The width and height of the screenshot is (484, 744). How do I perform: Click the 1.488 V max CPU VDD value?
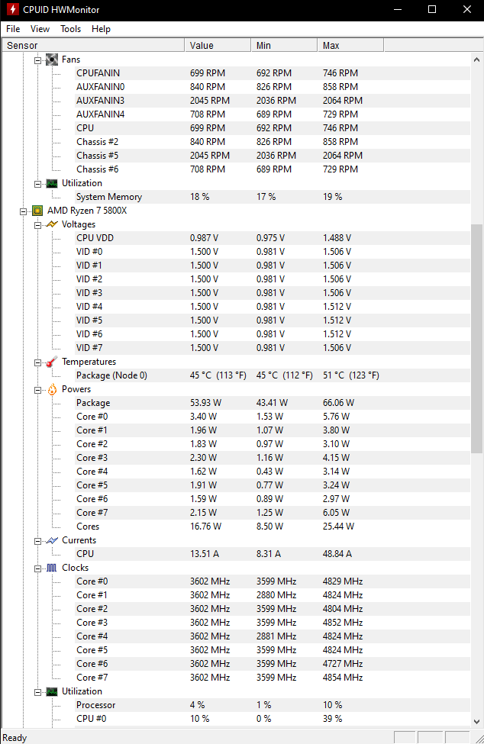tap(337, 238)
